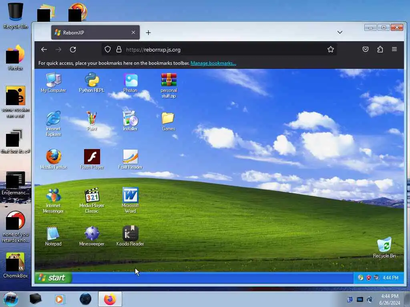The height and width of the screenshot is (307, 410).
Task: Click host taskbar clock 6/26/2024
Action: [x=390, y=299]
